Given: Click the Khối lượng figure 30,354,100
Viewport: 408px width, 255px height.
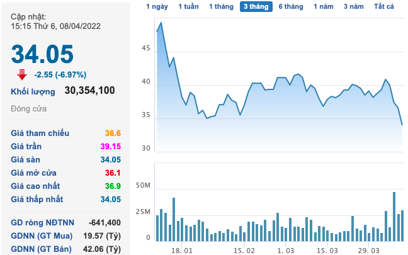Looking at the screenshot, I should (x=89, y=91).
